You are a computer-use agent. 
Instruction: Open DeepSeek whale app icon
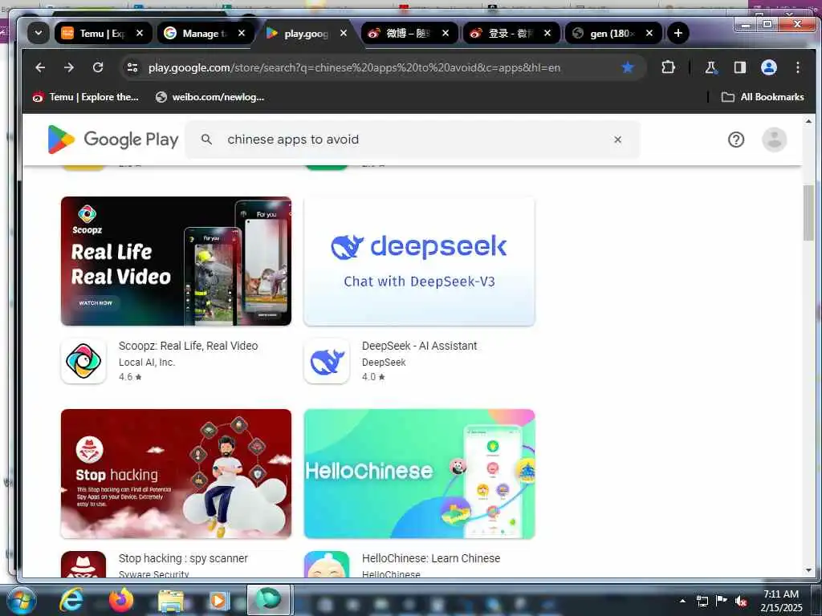[x=327, y=361]
